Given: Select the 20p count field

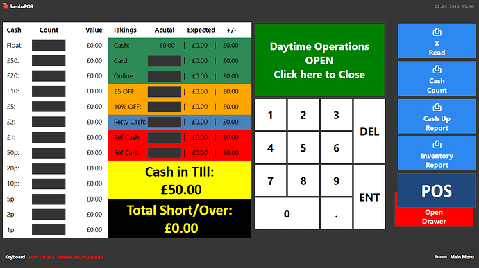Looking at the screenshot, I should click(x=49, y=168).
